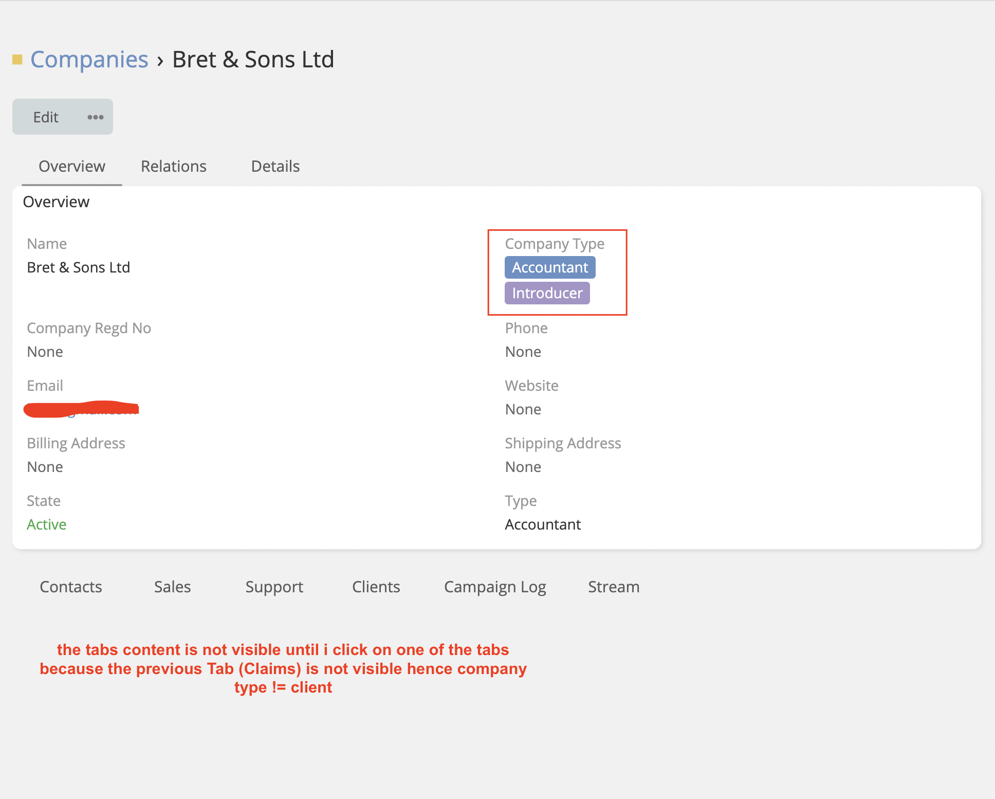Switch to the Relations tab

click(173, 166)
